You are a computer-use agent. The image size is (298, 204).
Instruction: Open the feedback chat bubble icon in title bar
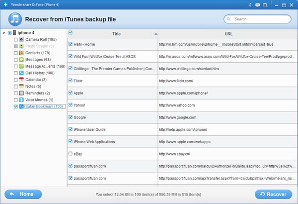click(x=257, y=5)
